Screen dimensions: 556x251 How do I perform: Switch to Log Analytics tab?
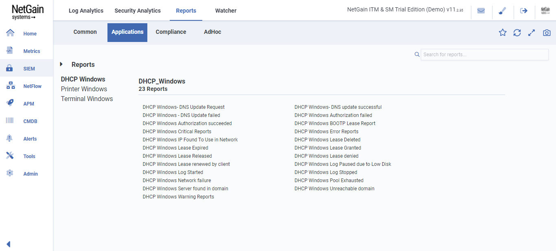86,11
